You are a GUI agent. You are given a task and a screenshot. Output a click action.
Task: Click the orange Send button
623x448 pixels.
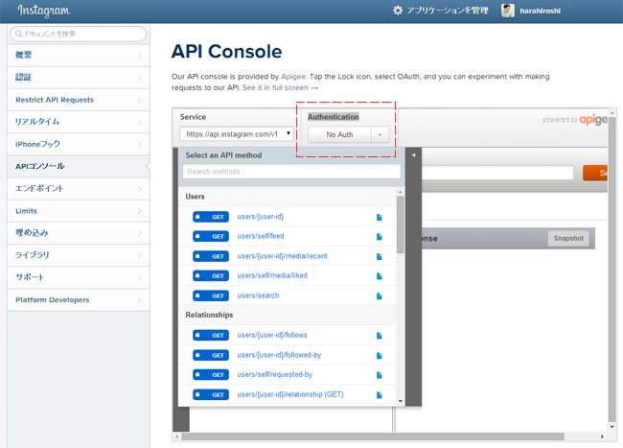tap(595, 173)
